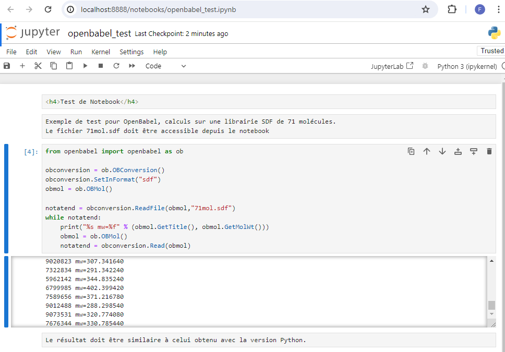The image size is (505, 352).
Task: Click the "71mol.sdf" string in code
Action: (211, 208)
